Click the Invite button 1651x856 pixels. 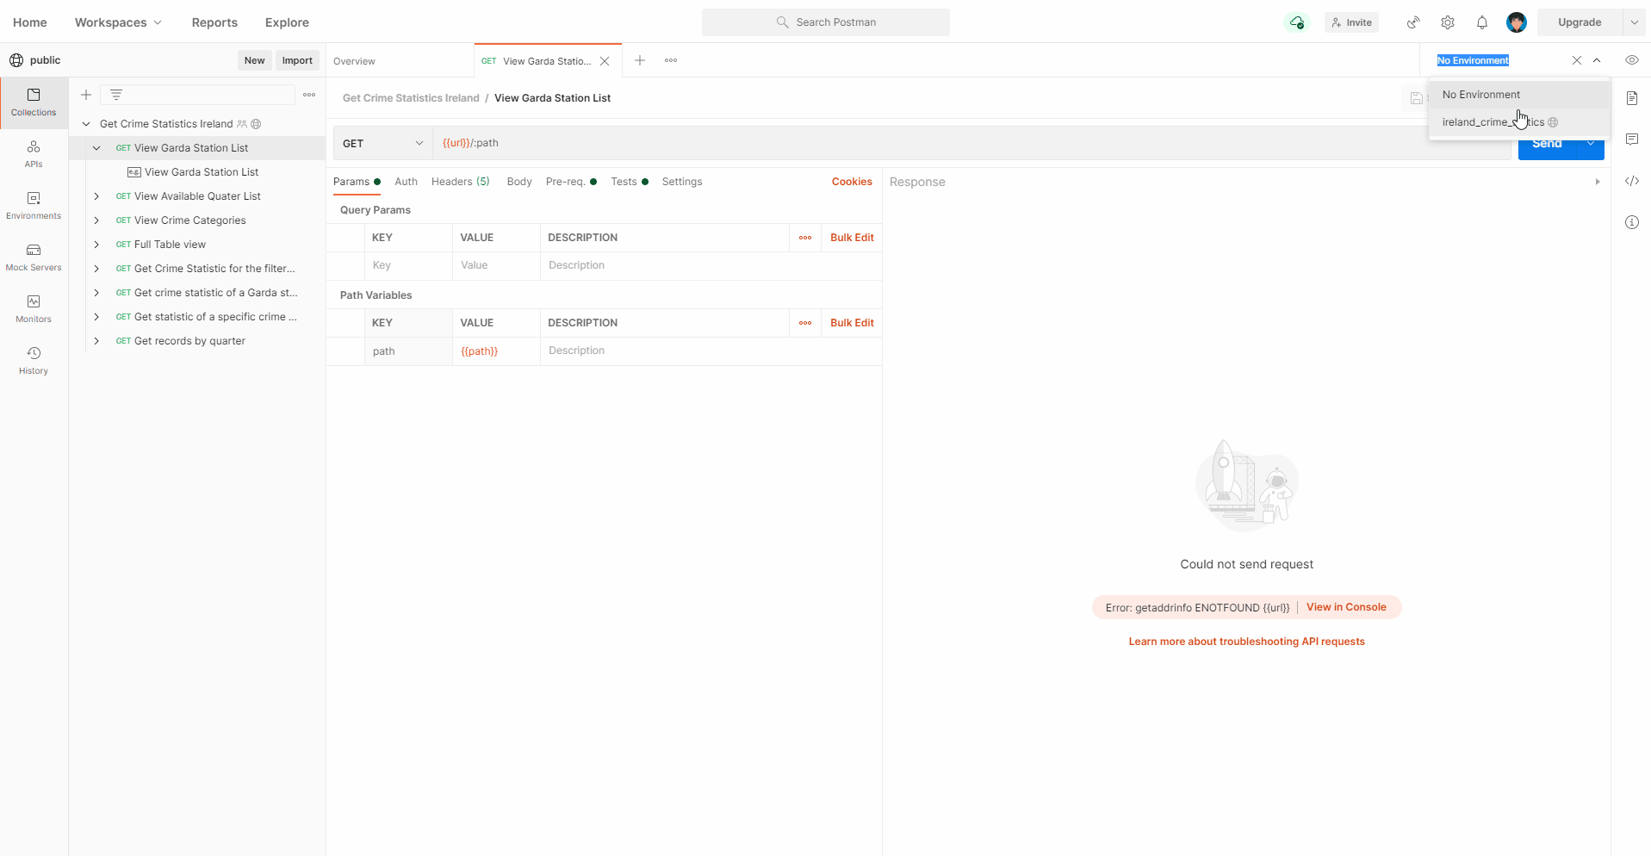pyautogui.click(x=1351, y=22)
